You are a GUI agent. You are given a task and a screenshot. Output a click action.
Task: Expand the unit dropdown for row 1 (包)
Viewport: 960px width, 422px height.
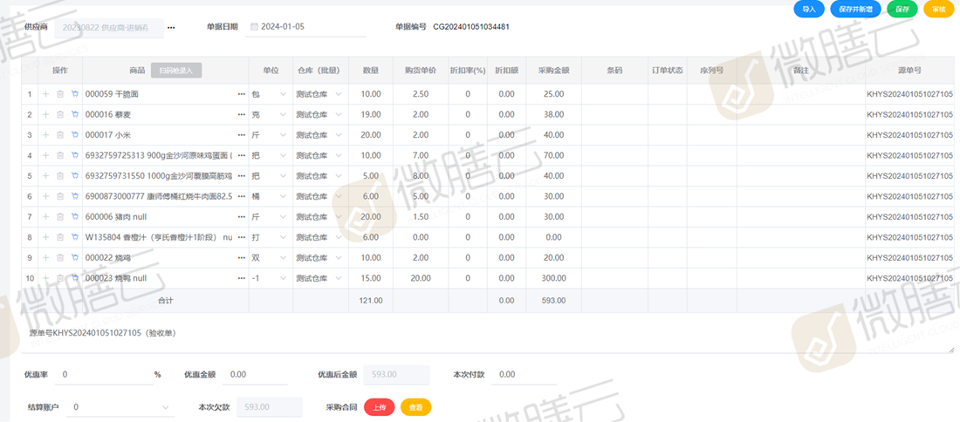(283, 94)
